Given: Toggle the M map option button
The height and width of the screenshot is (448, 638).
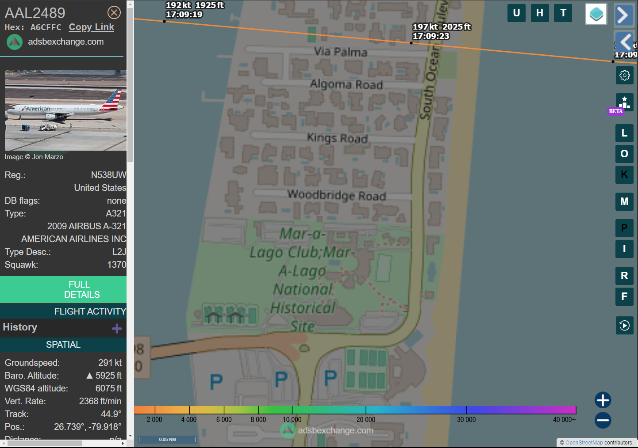Looking at the screenshot, I should [x=624, y=201].
